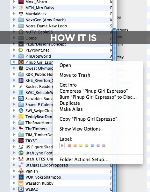This screenshot has width=150, height=192.
Task: Click the R&R_Public folder icon
Action: (x=21, y=74)
